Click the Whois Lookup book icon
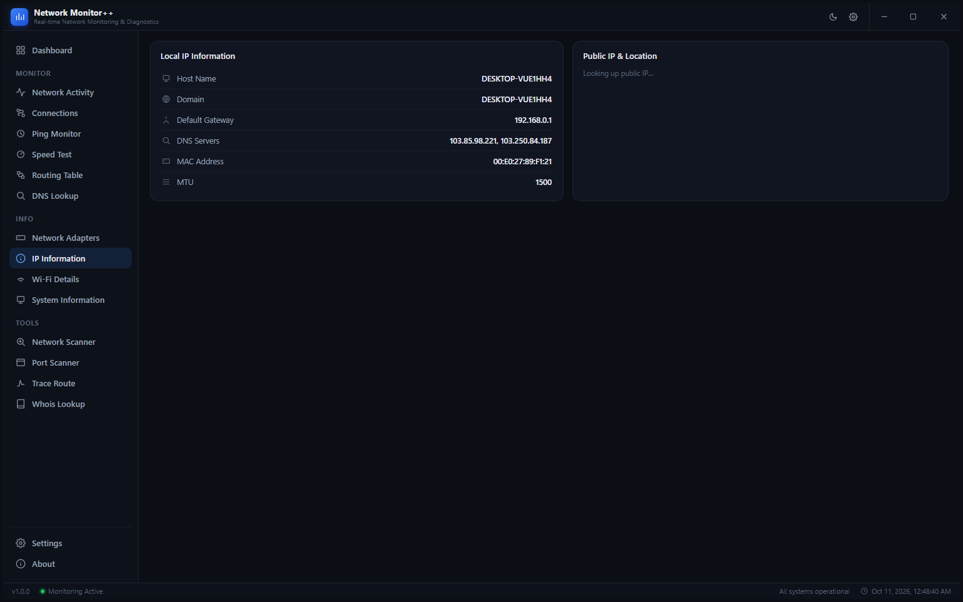963x602 pixels. (21, 404)
